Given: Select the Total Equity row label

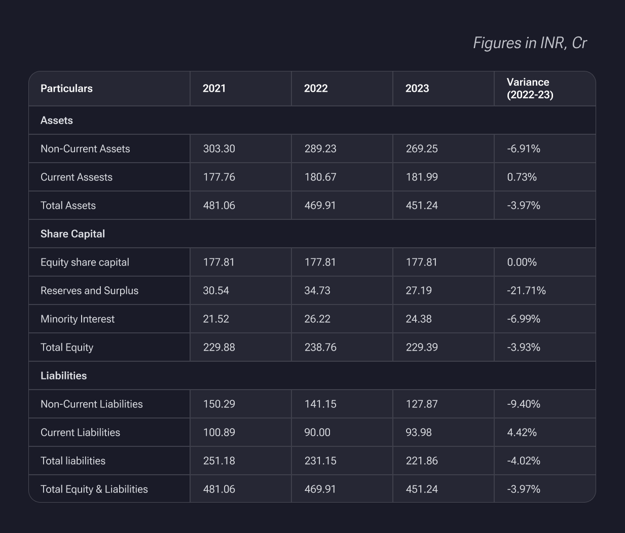Looking at the screenshot, I should [67, 348].
